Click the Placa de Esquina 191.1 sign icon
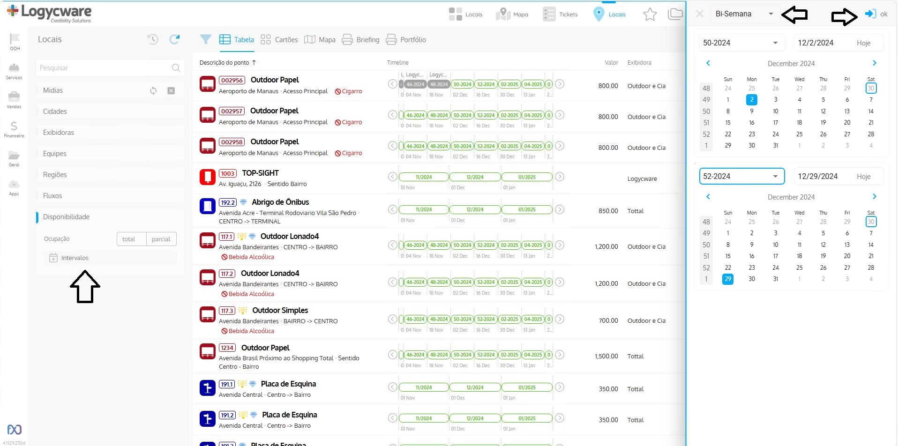 coord(207,388)
